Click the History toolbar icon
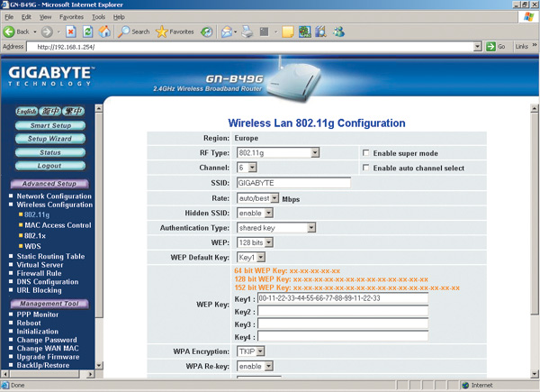Screen dimensions: 540x392 207,32
